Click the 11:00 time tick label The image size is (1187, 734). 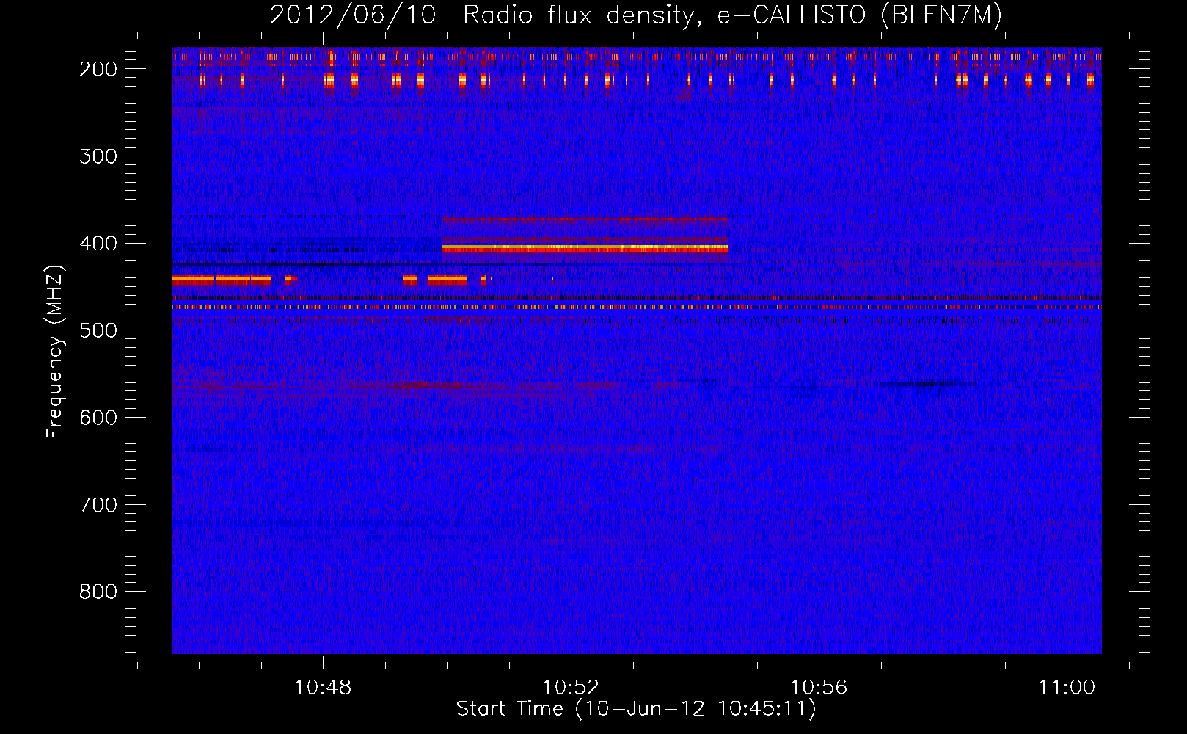pyautogui.click(x=1067, y=687)
